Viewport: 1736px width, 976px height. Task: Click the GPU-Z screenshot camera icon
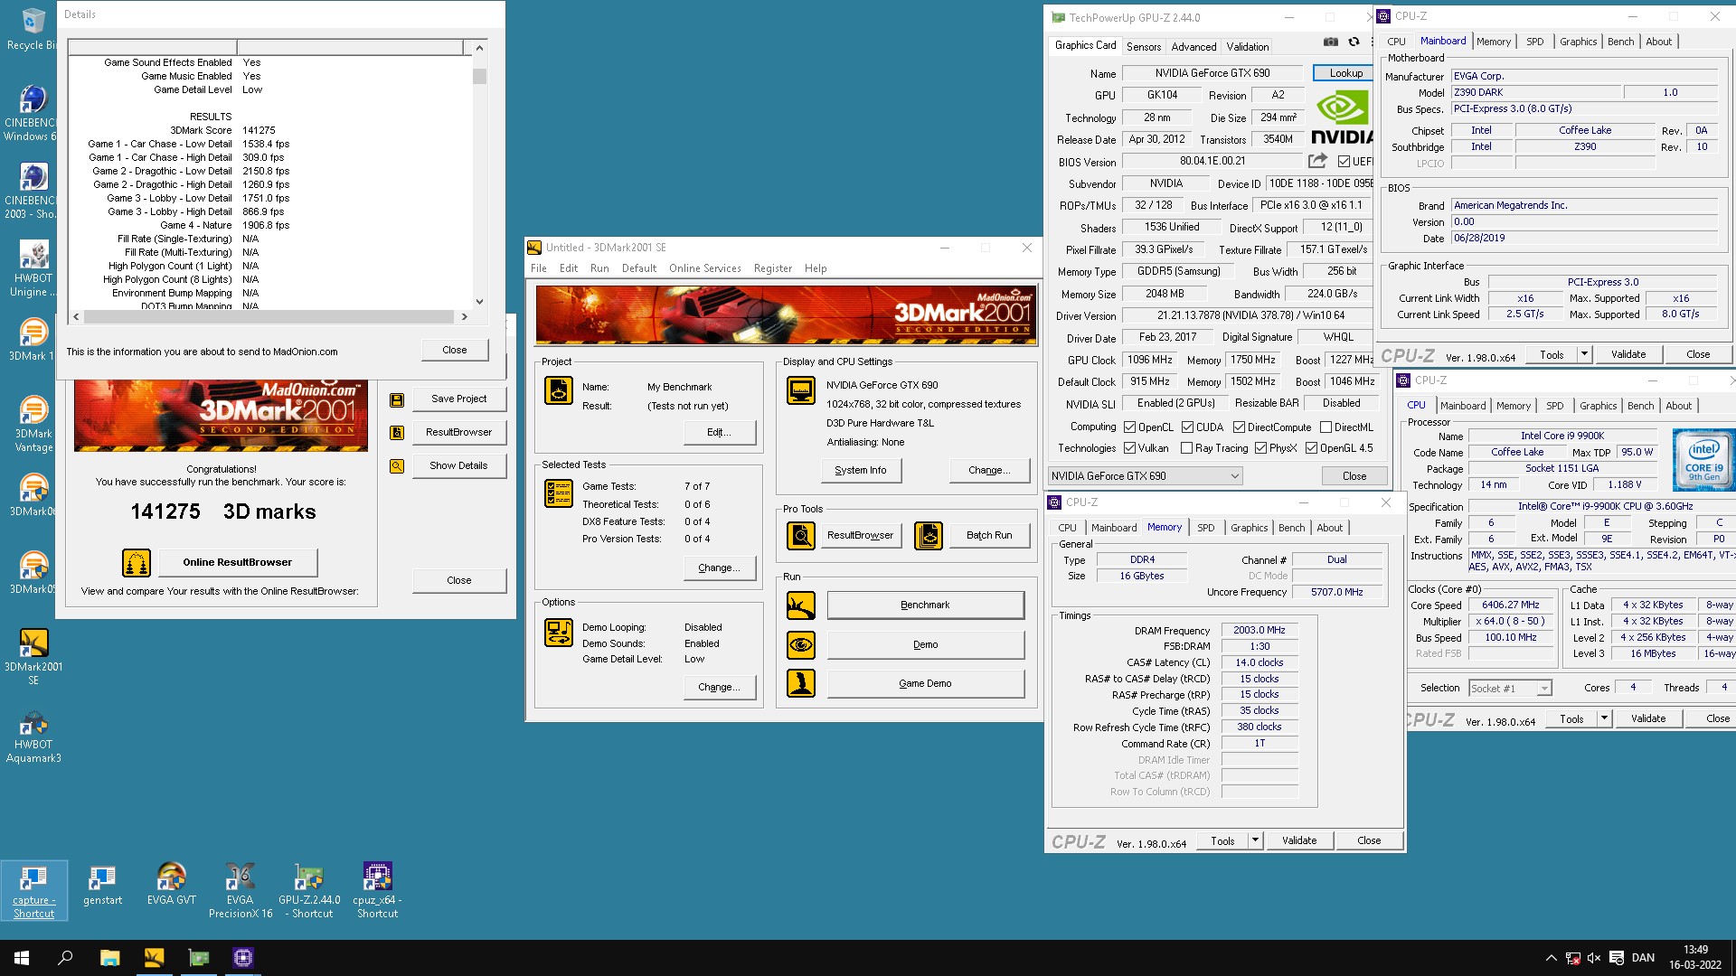1331,42
